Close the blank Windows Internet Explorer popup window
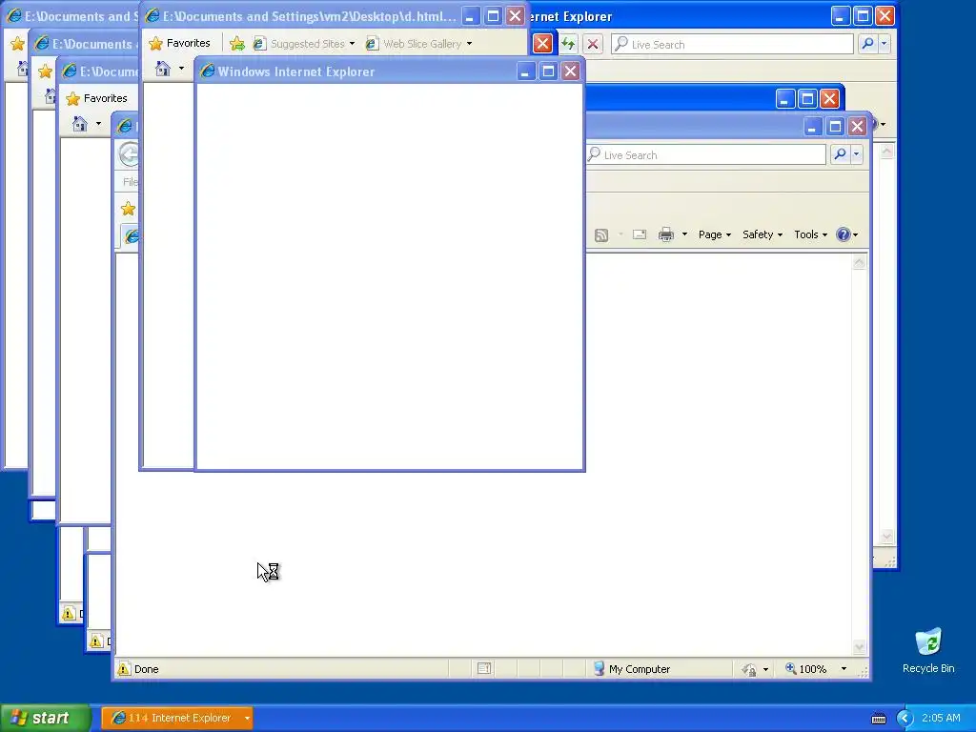Image resolution: width=976 pixels, height=732 pixels. coord(570,71)
